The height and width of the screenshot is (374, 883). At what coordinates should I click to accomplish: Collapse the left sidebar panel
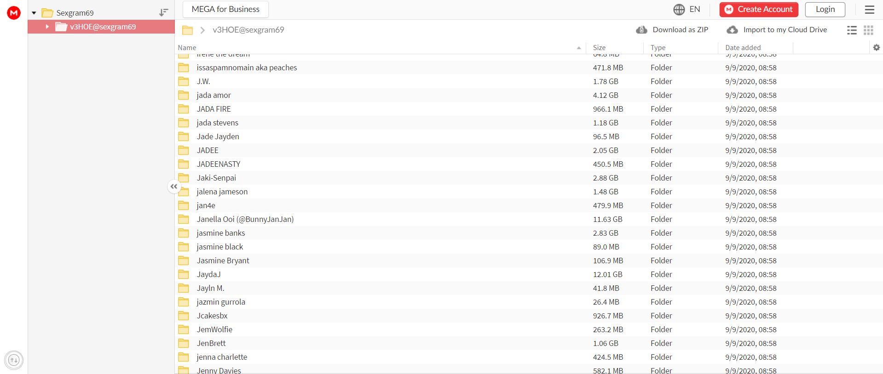(173, 187)
